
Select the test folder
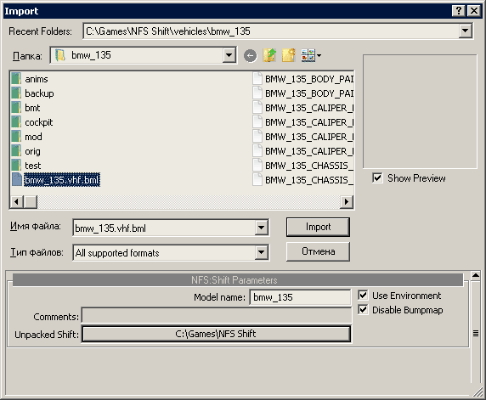tap(26, 166)
